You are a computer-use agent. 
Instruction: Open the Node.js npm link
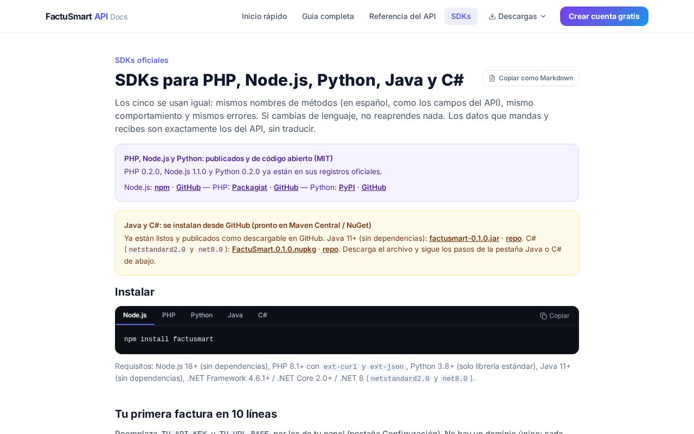coord(162,187)
